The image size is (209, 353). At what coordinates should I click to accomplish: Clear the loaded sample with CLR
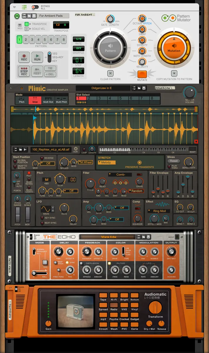click(x=76, y=149)
